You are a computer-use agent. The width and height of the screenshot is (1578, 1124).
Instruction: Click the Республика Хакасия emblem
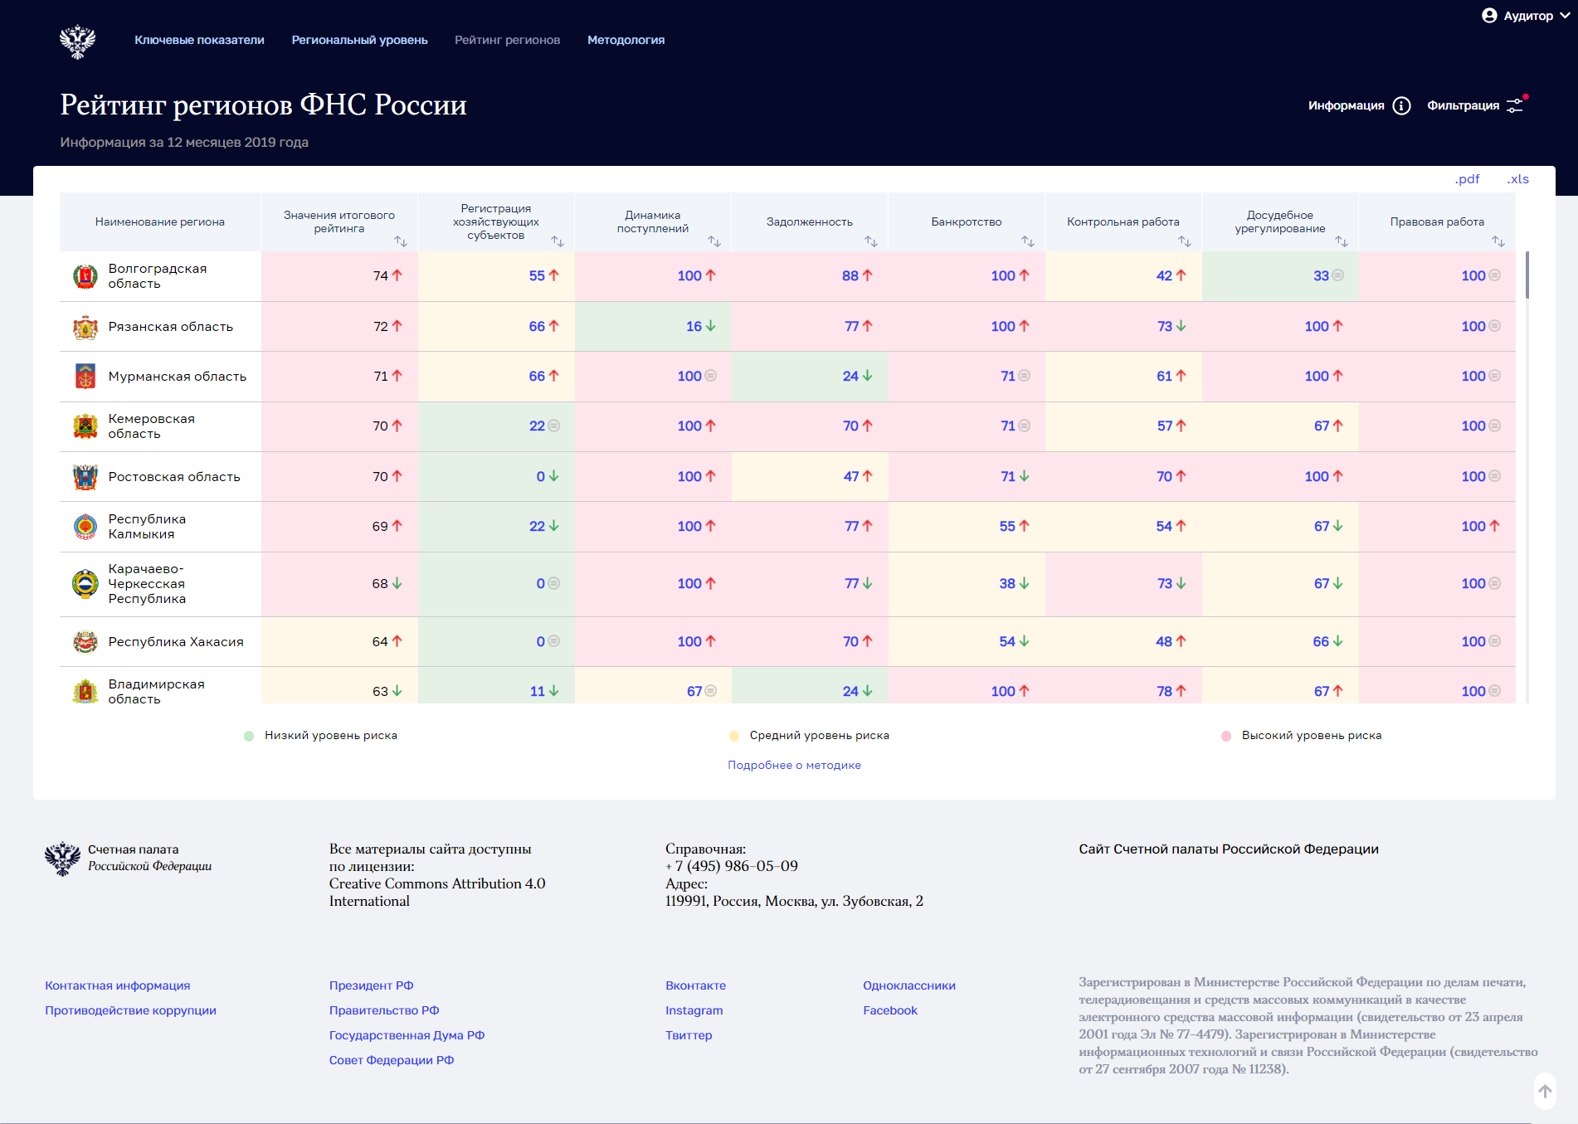pos(85,642)
